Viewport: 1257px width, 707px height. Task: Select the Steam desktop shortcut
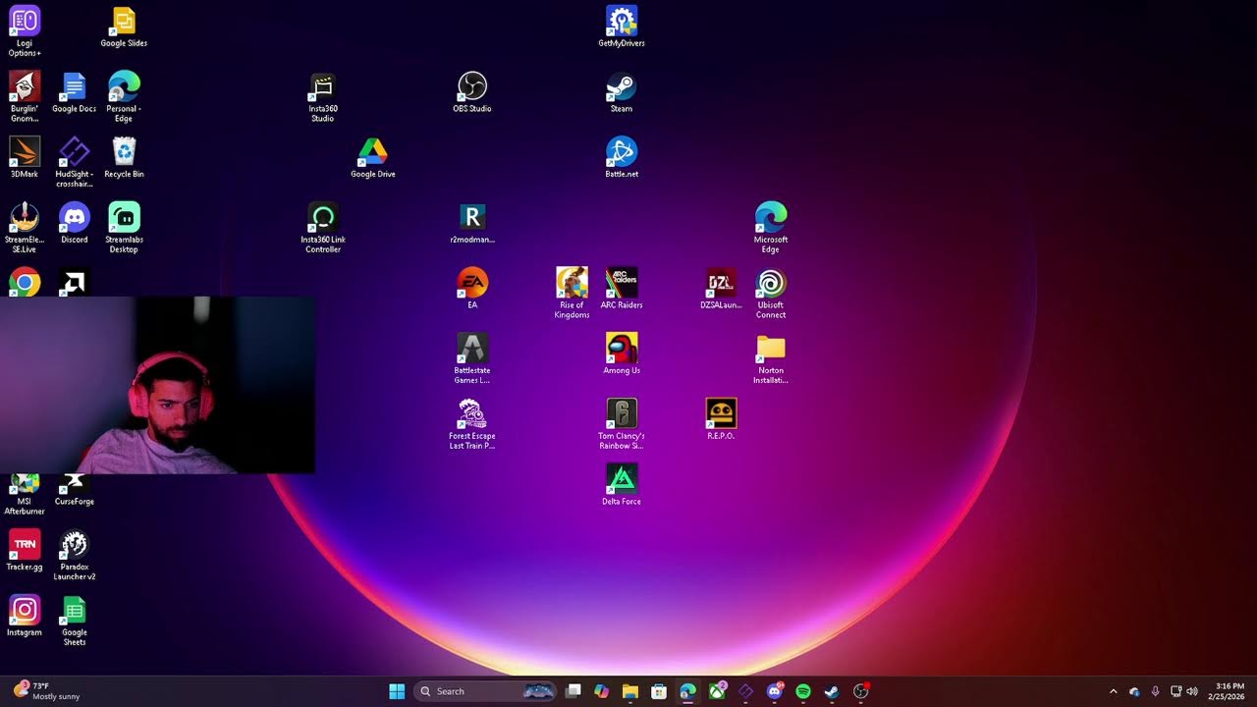[622, 92]
